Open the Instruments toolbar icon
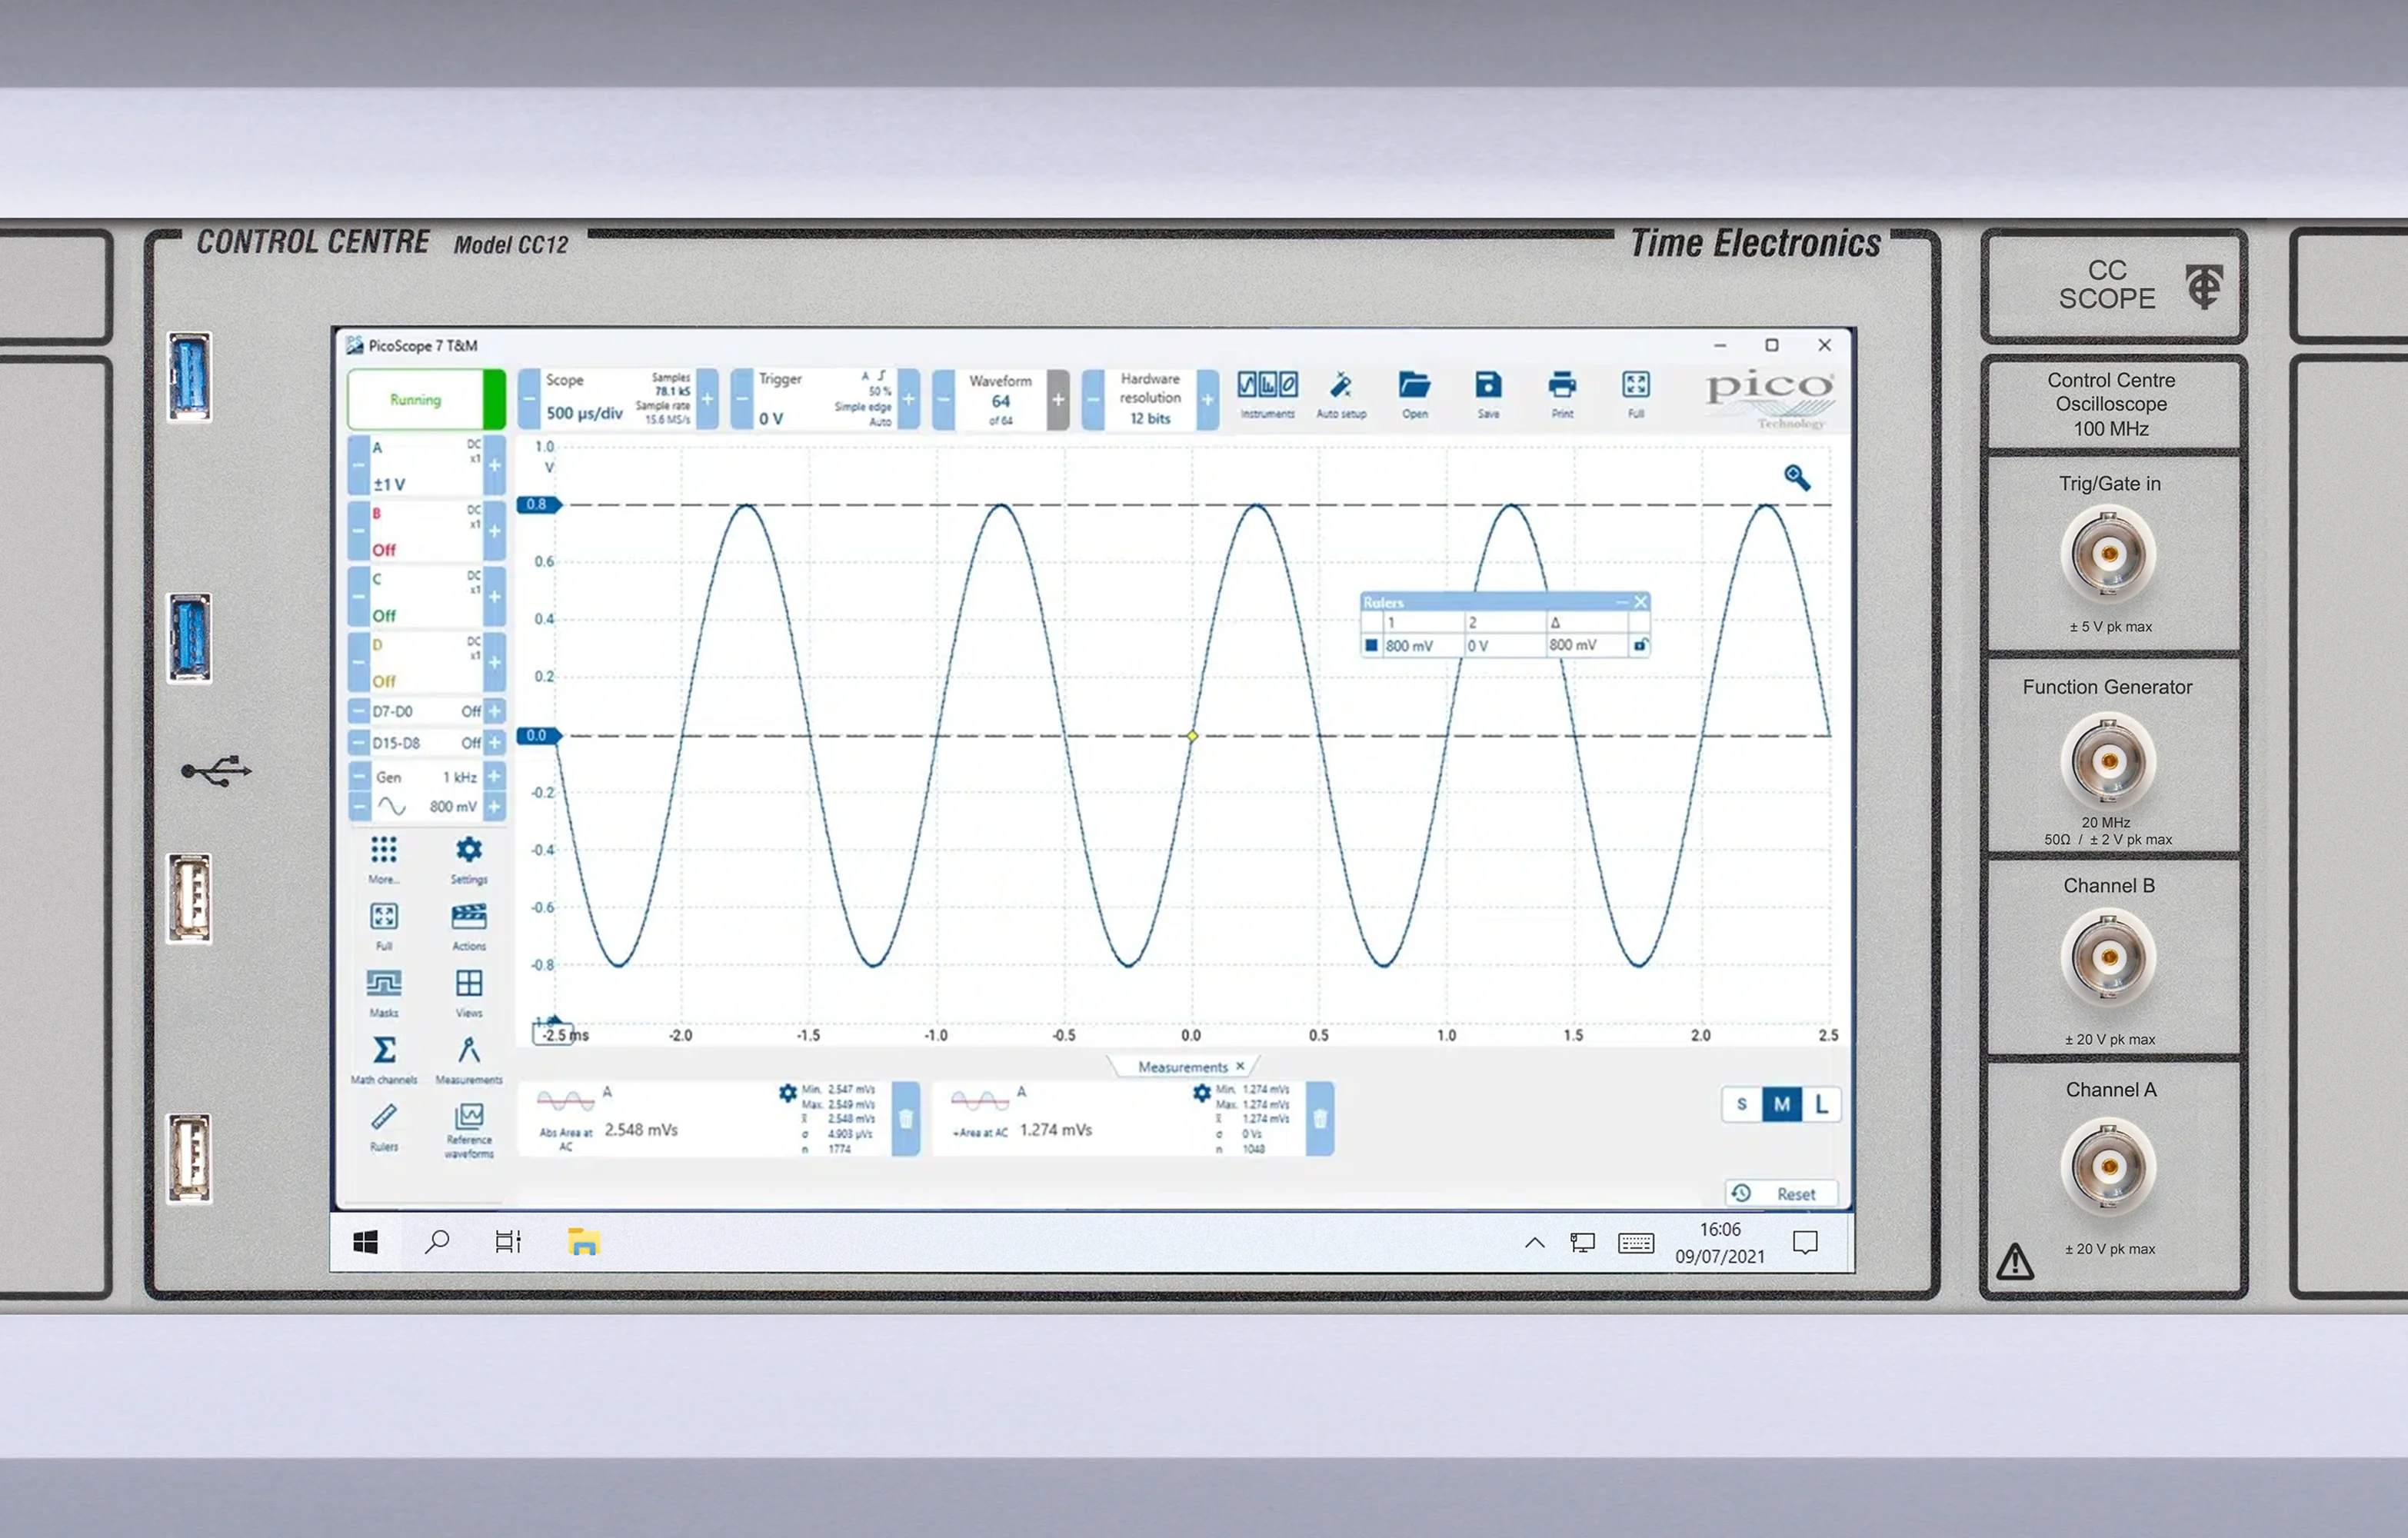Image resolution: width=2408 pixels, height=1538 pixels. (x=1267, y=385)
